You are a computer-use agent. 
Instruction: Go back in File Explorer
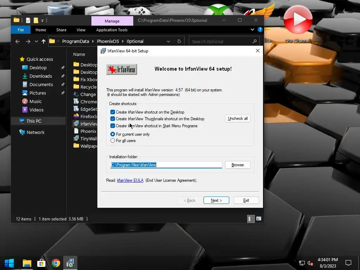pos(18,41)
